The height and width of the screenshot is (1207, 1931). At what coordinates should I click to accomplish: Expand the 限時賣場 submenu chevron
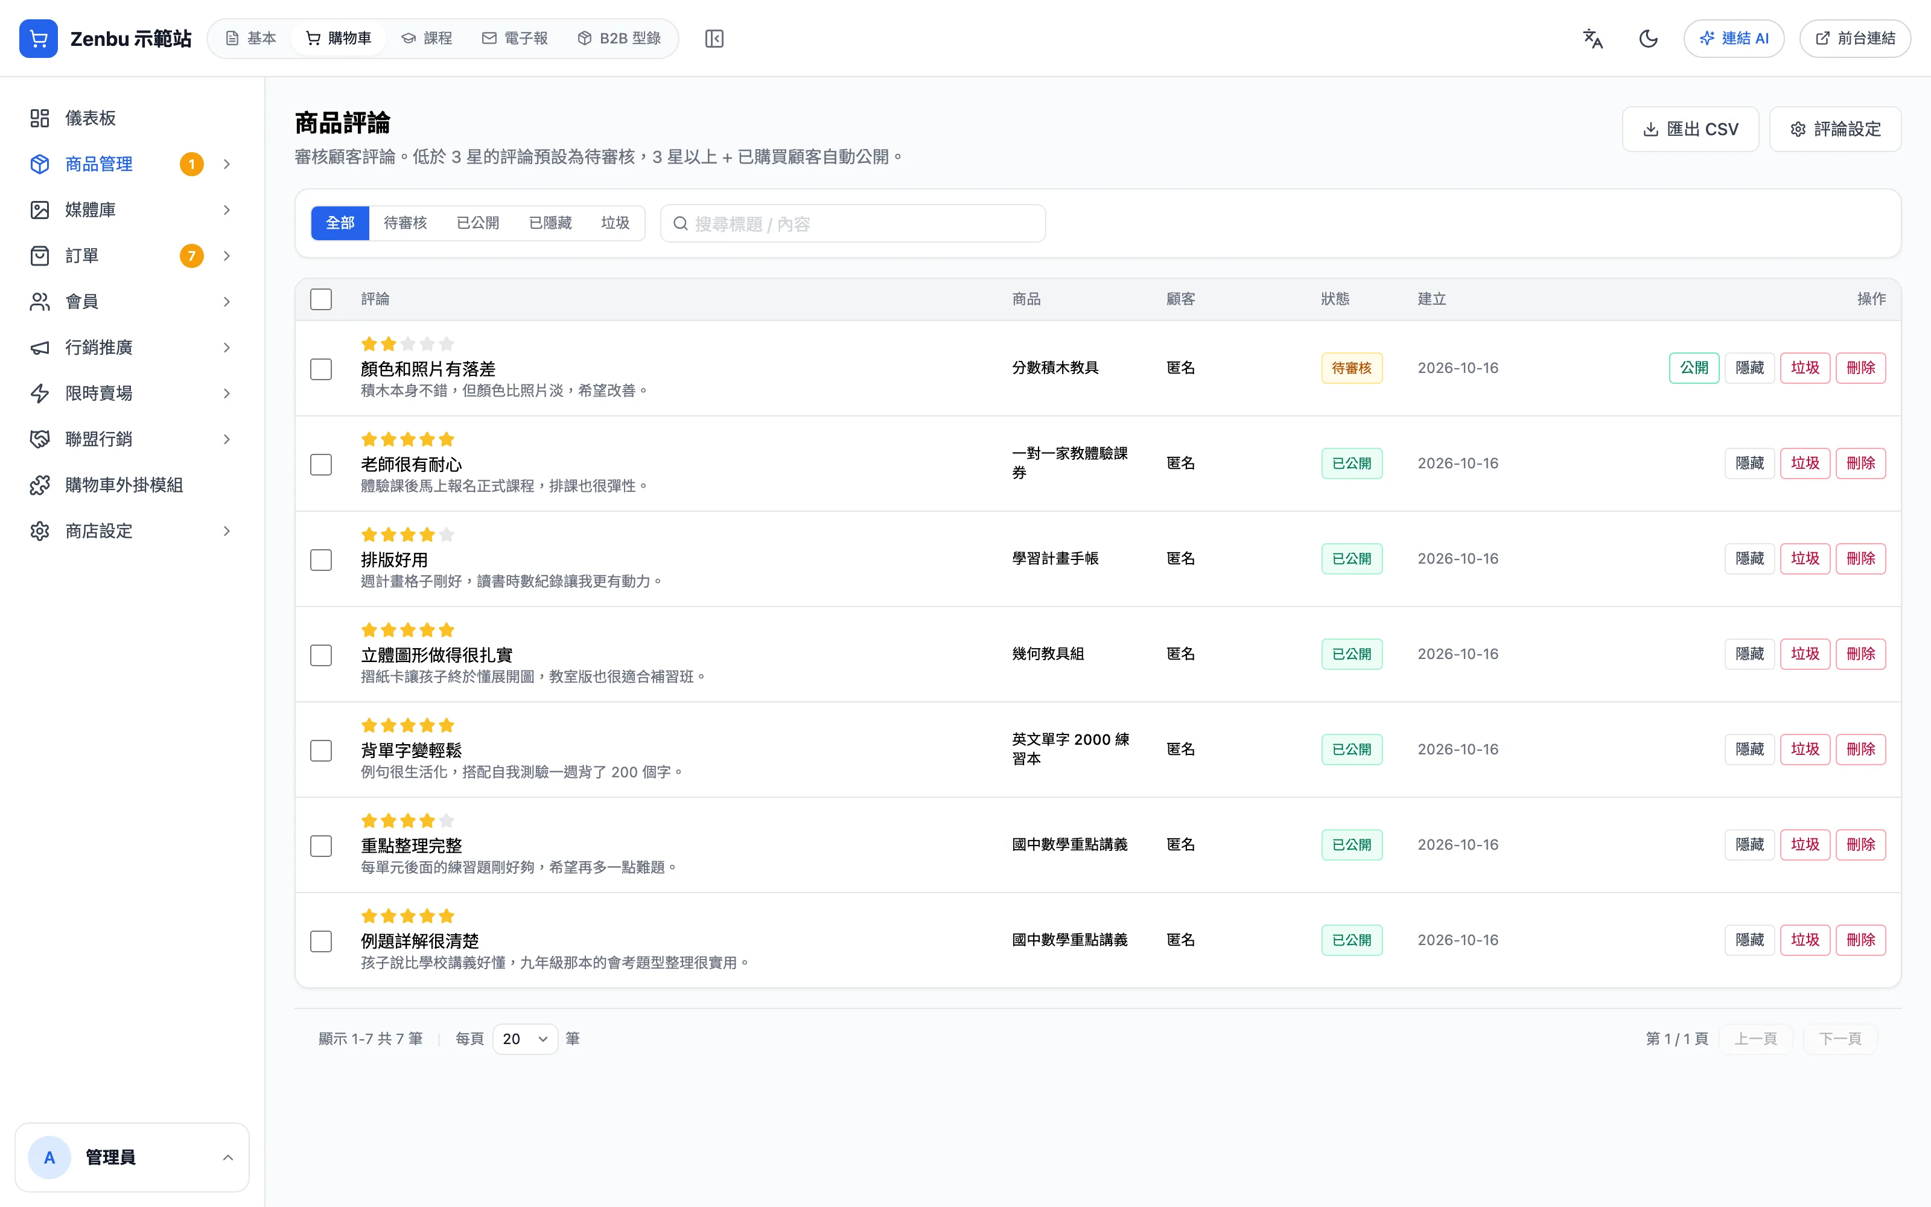click(x=227, y=393)
